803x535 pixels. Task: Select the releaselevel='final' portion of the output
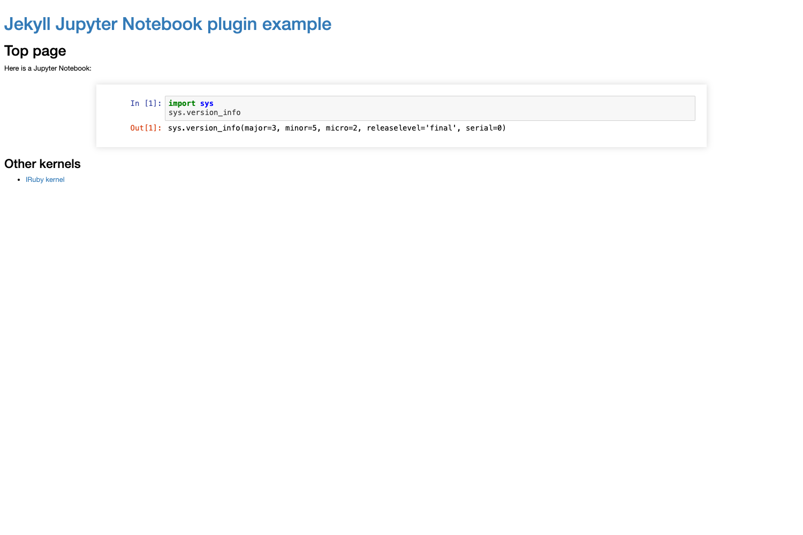(414, 128)
